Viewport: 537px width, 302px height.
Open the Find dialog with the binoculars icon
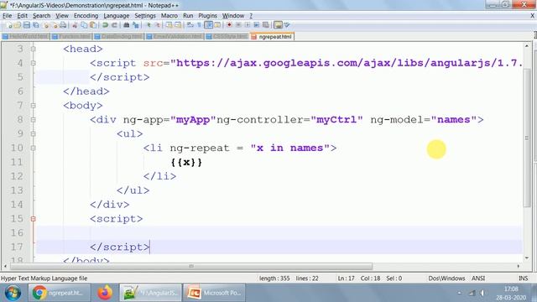coord(126,25)
